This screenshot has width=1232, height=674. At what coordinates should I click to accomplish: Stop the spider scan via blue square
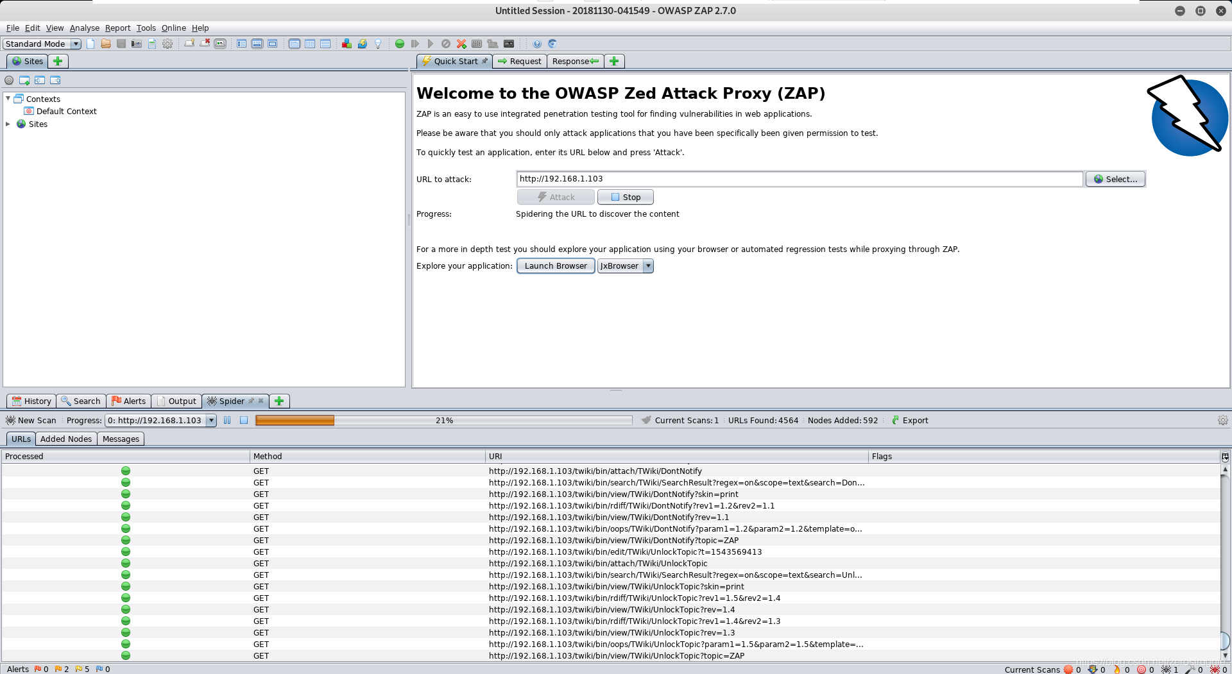[x=244, y=420]
